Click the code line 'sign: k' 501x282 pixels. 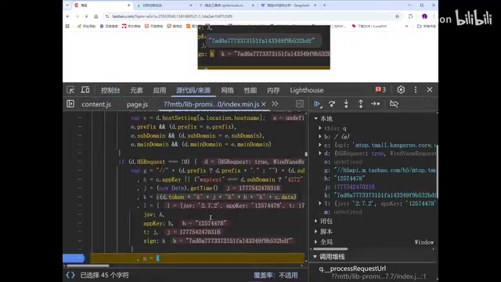154,240
